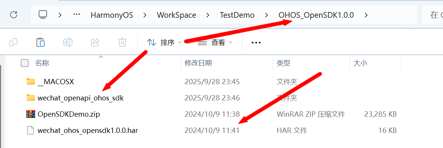Click the Copy toolbar icon
This screenshot has height=148, width=443.
pos(13,43)
